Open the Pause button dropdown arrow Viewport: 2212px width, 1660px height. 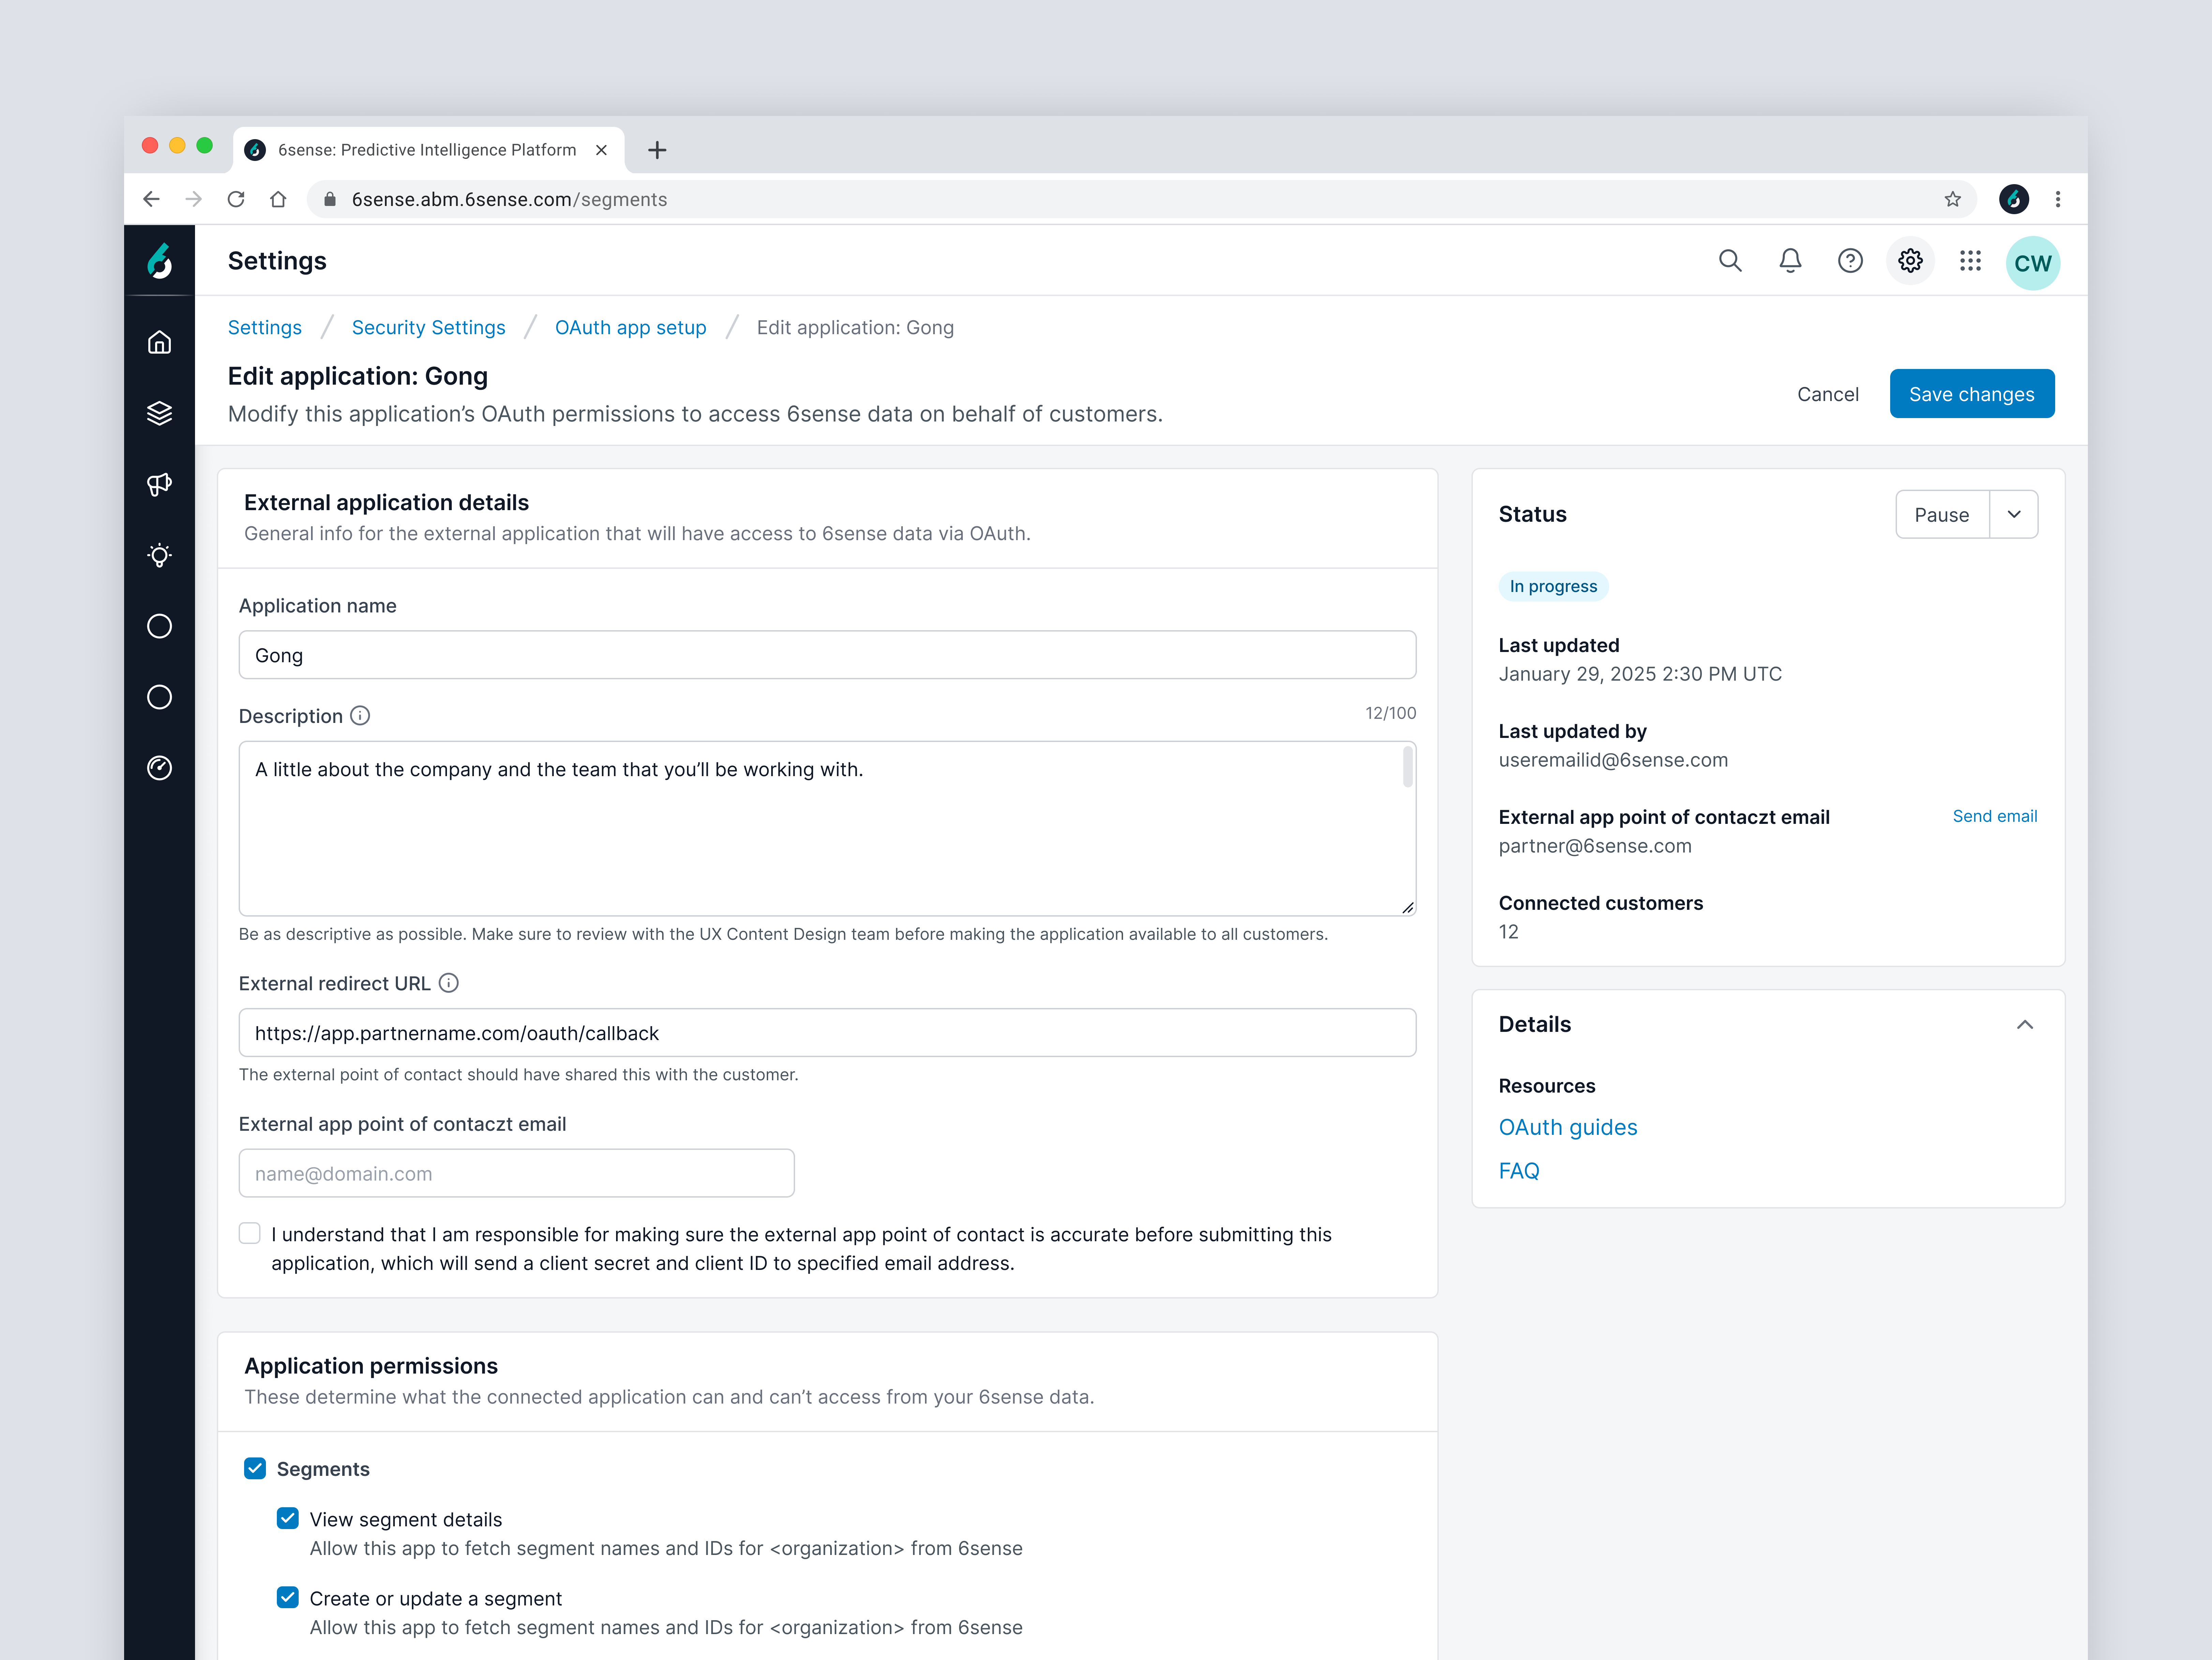click(x=2014, y=514)
